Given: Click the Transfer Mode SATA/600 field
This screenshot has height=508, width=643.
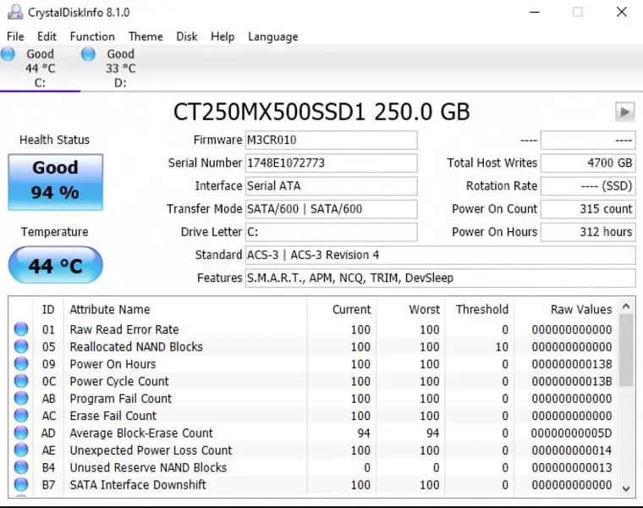Looking at the screenshot, I should (x=332, y=209).
